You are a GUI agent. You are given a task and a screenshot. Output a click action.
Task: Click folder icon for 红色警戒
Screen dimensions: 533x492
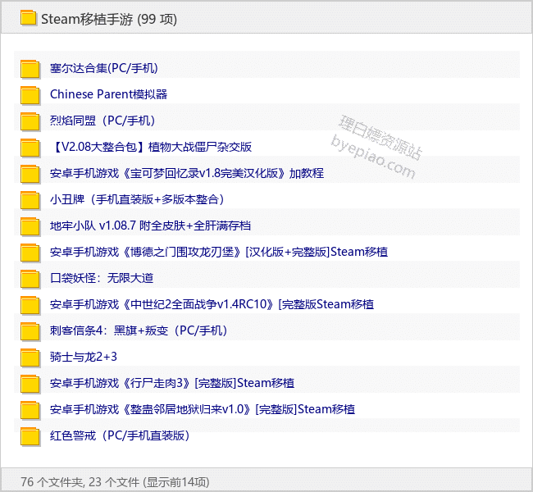30,436
